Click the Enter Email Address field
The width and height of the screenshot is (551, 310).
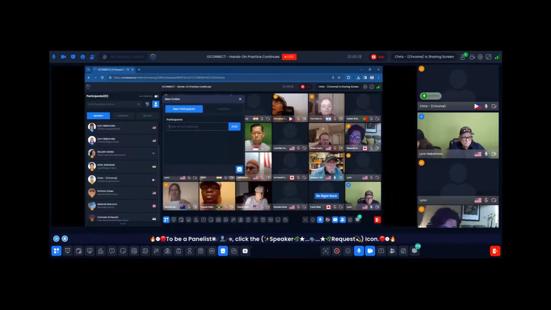coord(198,127)
